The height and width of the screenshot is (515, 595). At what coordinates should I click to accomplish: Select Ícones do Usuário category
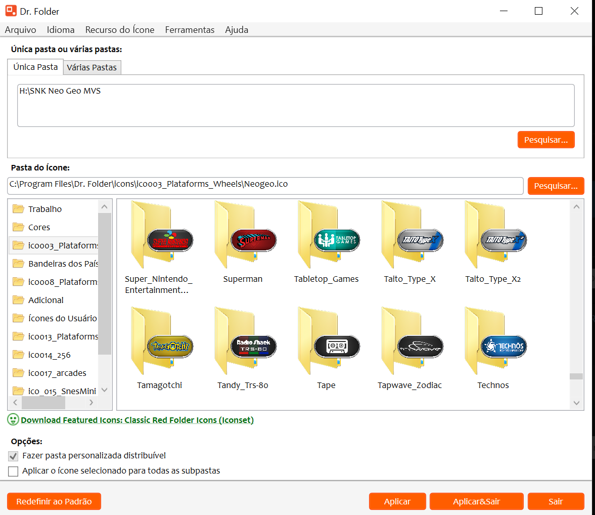[x=53, y=318]
